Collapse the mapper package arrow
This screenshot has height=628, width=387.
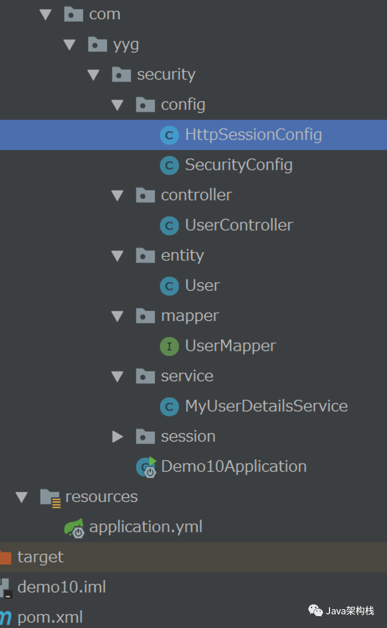117,316
